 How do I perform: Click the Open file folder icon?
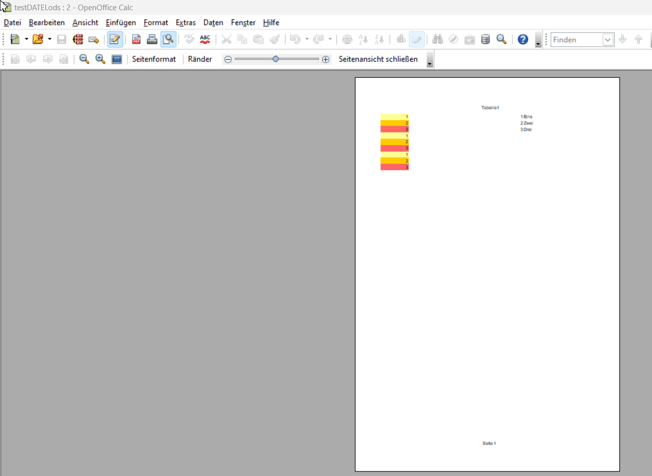pyautogui.click(x=38, y=40)
